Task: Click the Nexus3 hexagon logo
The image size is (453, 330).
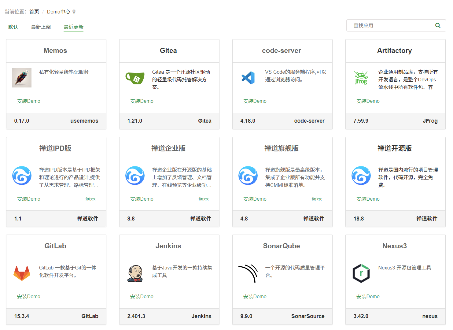Action: [x=361, y=273]
